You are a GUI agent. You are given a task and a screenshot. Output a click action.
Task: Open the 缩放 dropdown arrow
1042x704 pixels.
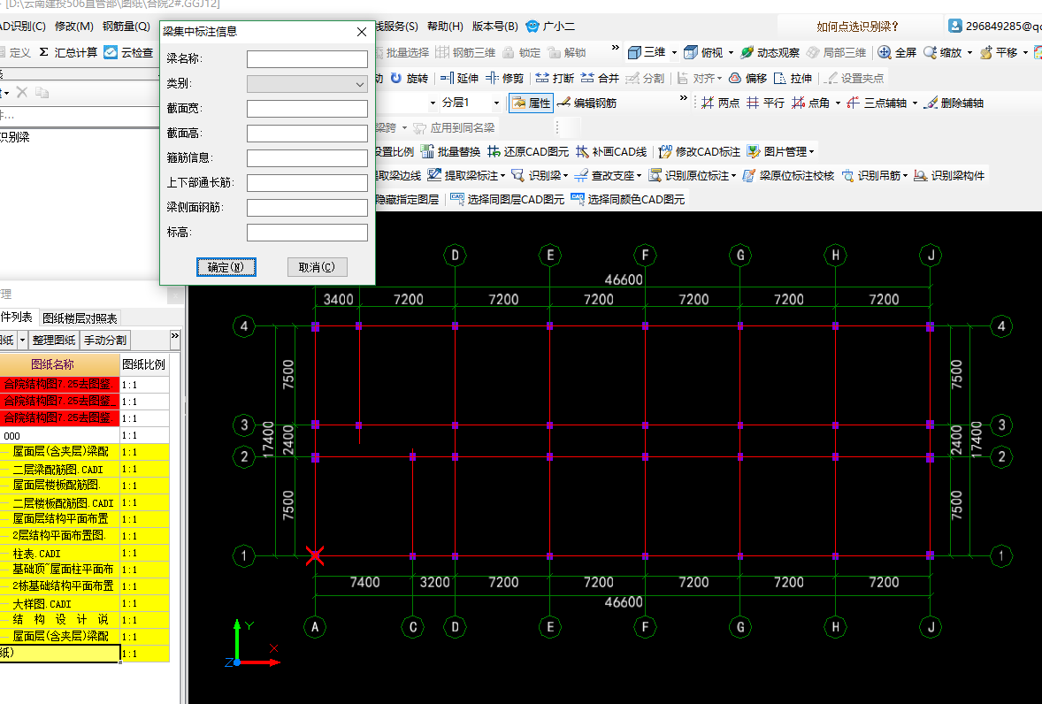[x=969, y=52]
